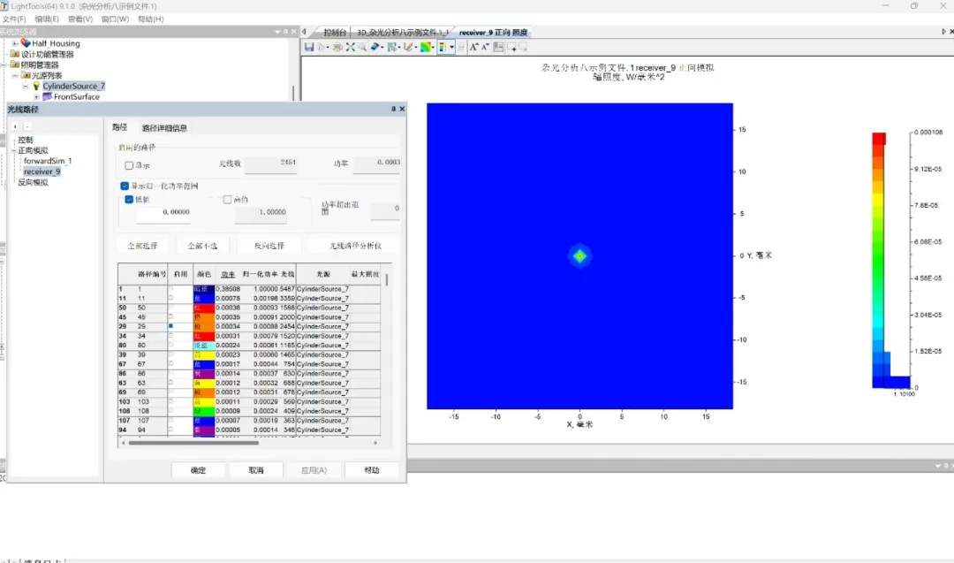The width and height of the screenshot is (954, 563).
Task: Click the raster chart color map icon
Action: click(426, 47)
